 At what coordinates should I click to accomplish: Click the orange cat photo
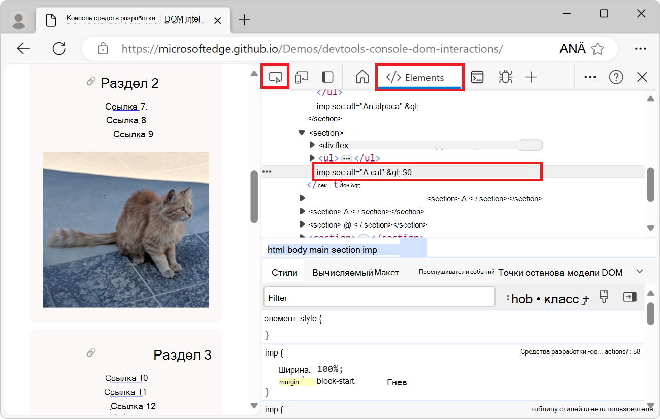point(126,230)
